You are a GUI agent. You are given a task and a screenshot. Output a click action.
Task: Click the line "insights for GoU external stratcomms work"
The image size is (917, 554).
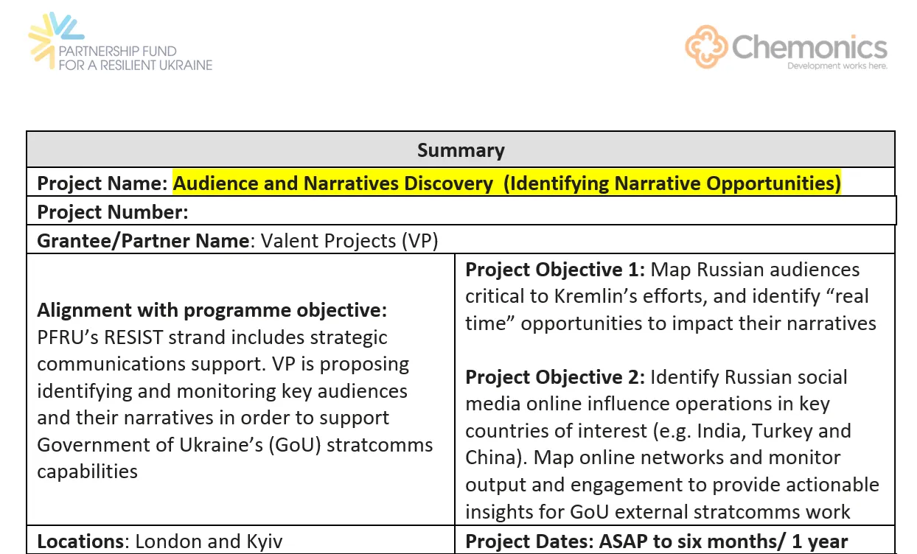click(658, 511)
